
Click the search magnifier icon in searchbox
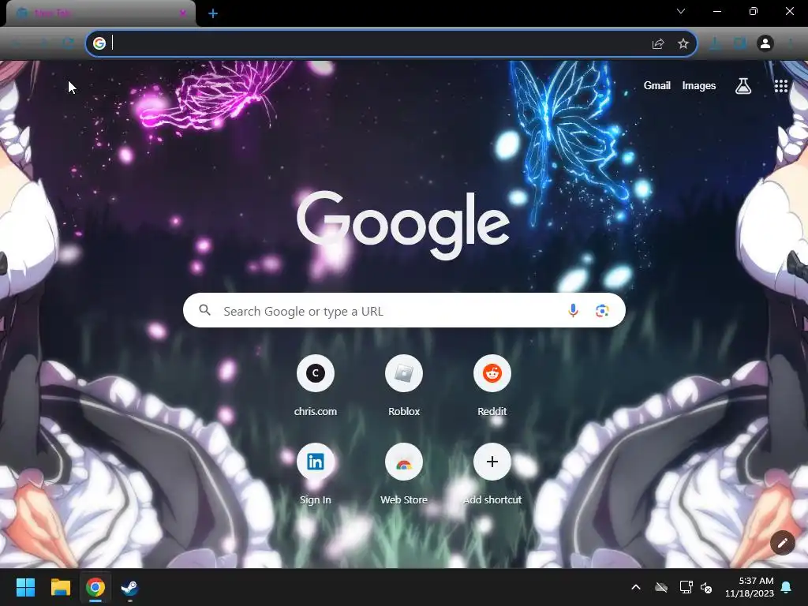pos(204,310)
